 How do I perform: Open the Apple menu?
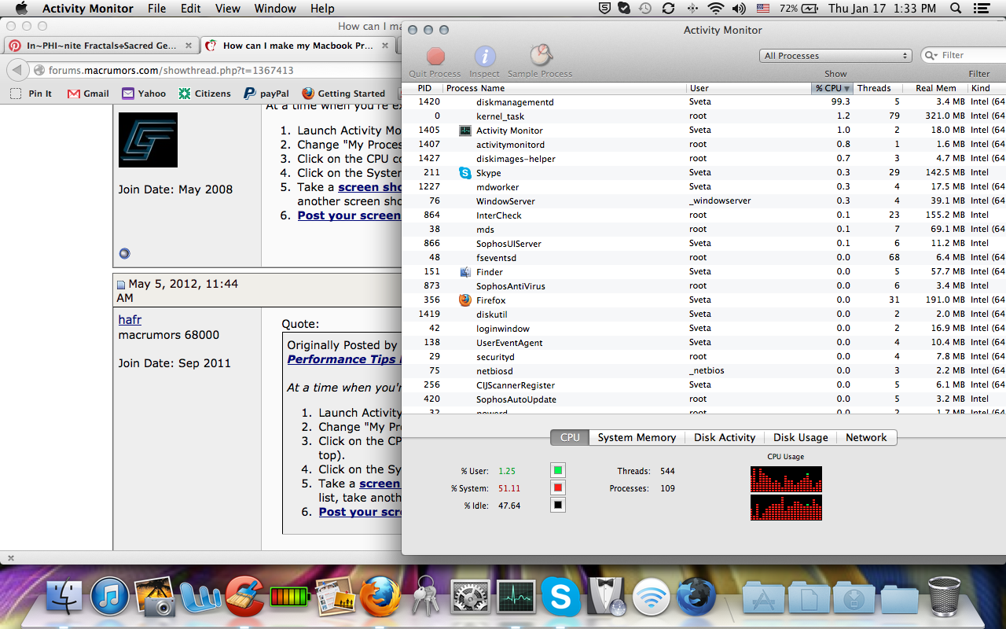click(x=21, y=9)
